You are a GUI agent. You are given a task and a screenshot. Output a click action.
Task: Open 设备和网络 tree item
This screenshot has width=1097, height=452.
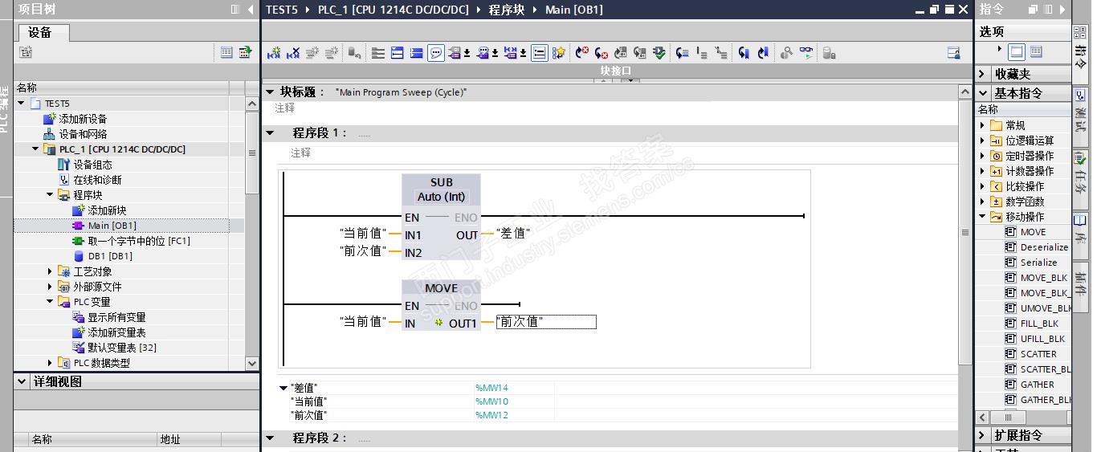pyautogui.click(x=83, y=134)
